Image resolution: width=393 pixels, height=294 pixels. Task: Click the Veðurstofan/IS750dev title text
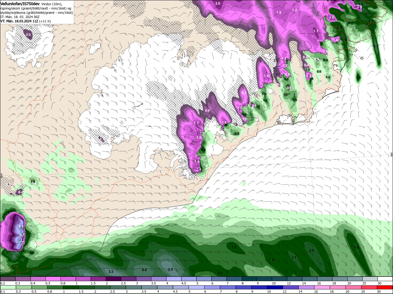click(20, 3)
